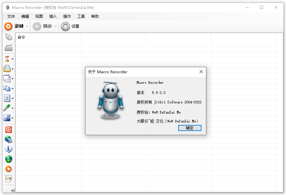This screenshot has width=286, height=195.
Task: Expand the file documents dropdown arrow
Action: (12, 88)
